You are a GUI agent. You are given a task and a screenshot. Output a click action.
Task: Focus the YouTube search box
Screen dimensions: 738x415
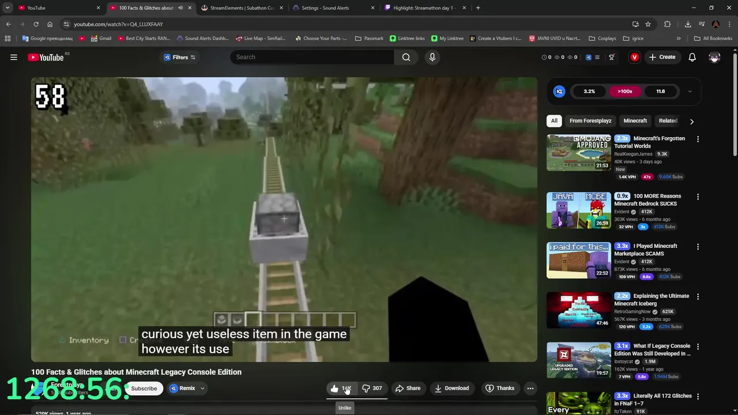click(x=312, y=57)
